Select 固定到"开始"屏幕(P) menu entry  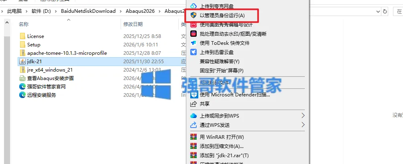222,70
